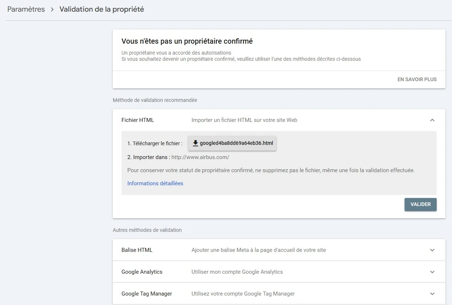Click Ajouter une balise Meta description text
Viewport: 452px width, 305px height.
[x=259, y=250]
